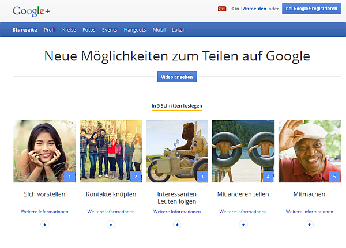346x248 pixels.
Task: Click the number 3 step badge
Action: point(202,177)
